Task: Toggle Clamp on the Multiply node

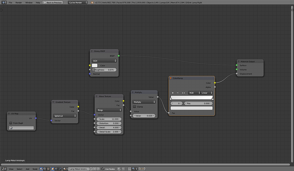Action: click(135, 107)
